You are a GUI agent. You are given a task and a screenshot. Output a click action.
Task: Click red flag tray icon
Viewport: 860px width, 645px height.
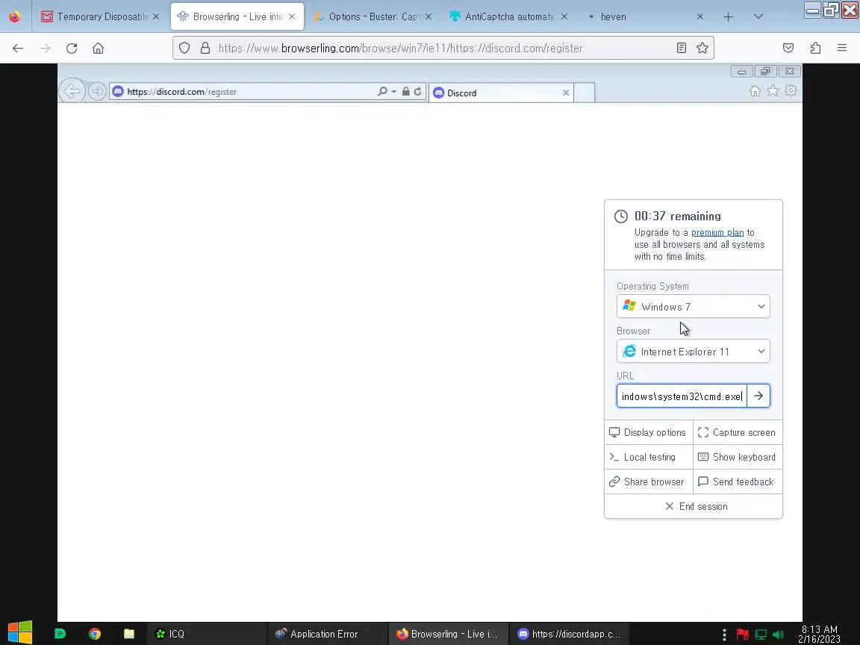pos(743,635)
